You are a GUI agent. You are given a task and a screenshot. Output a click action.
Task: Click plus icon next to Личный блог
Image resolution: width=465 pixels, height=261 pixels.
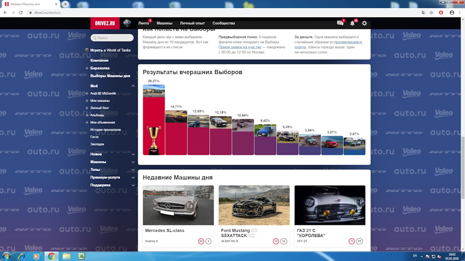pos(87,108)
